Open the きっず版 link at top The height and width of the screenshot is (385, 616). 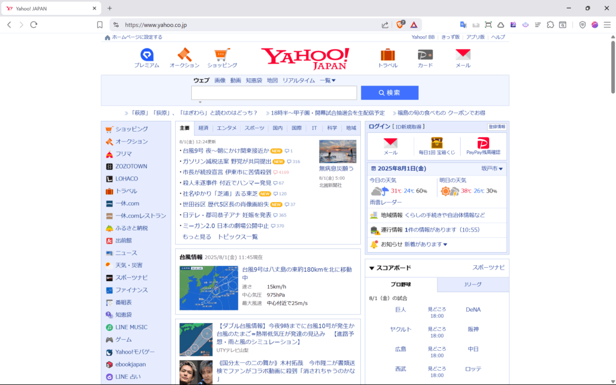[x=450, y=37]
